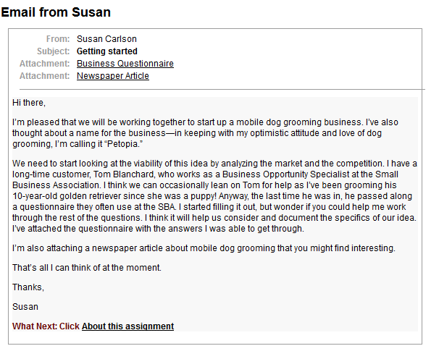This screenshot has width=439, height=359.
Task: Click the Getting started subject text
Action: 107,51
